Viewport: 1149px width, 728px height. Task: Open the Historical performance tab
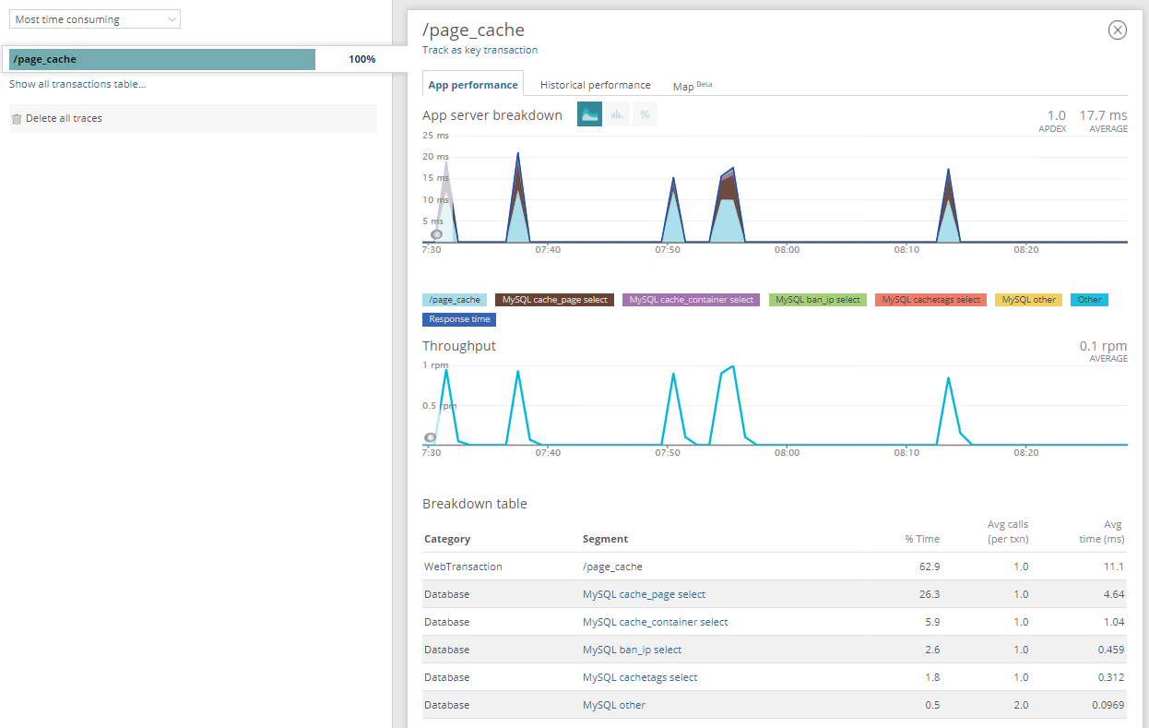595,85
